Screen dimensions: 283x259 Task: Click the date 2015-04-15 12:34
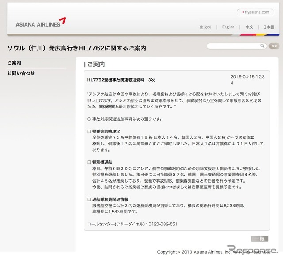pyautogui.click(x=248, y=80)
